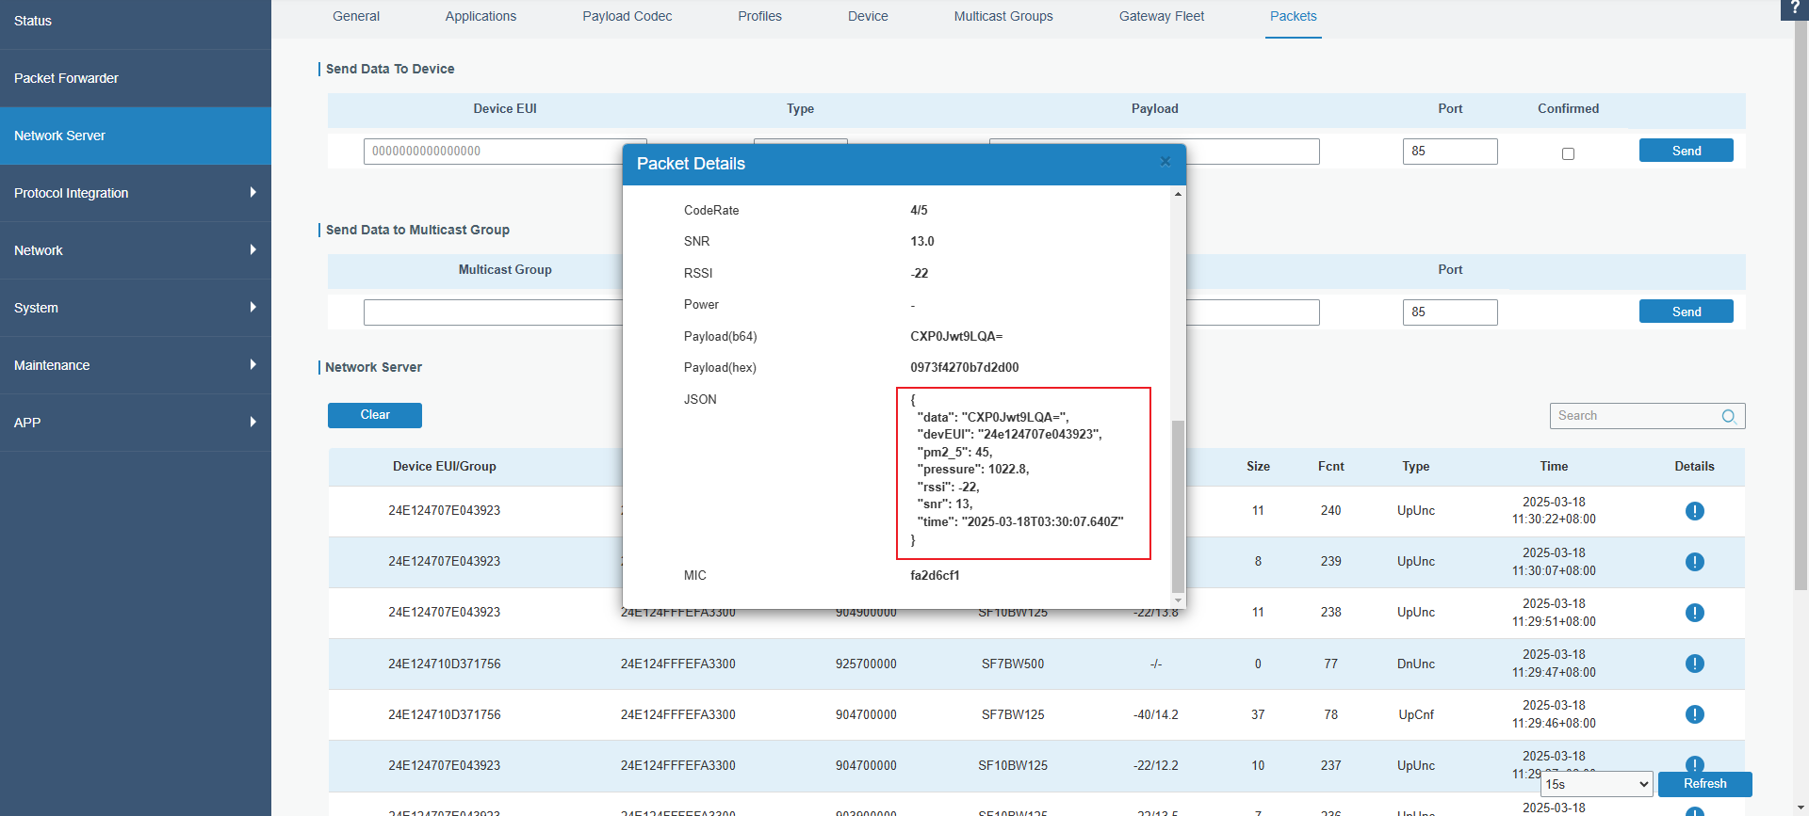
Task: Close the Packet Details dialog
Action: (1165, 162)
